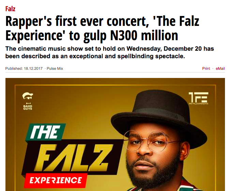The image size is (227, 191).
Task: Click the gold poster frame border
Action: (115, 85)
